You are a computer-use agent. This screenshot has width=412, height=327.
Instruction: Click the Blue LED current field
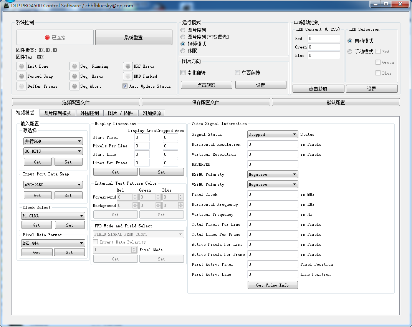(324, 55)
